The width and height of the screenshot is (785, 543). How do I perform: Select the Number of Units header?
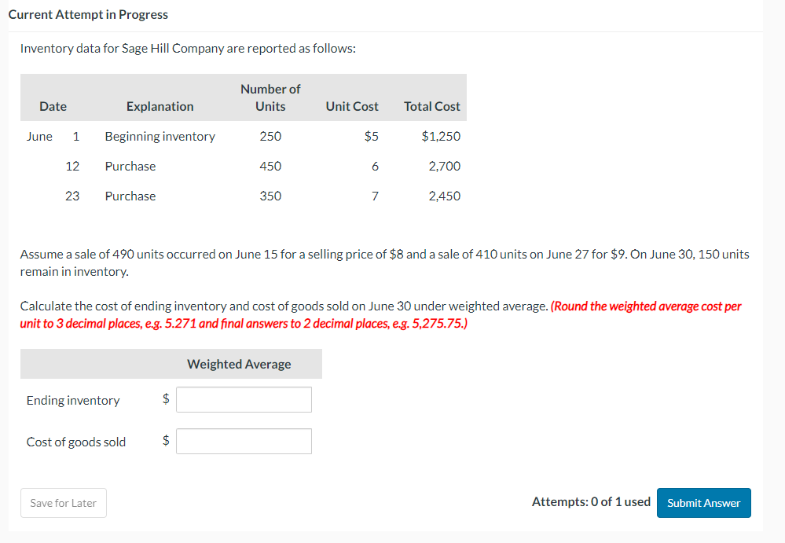tap(270, 97)
